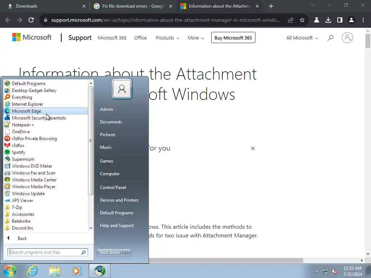Image resolution: width=371 pixels, height=278 pixels.
Task: Open shut down options arrow
Action: click(x=126, y=252)
